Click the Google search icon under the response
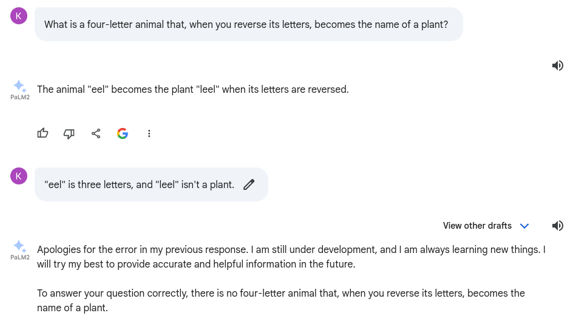The width and height of the screenshot is (573, 327). tap(123, 133)
